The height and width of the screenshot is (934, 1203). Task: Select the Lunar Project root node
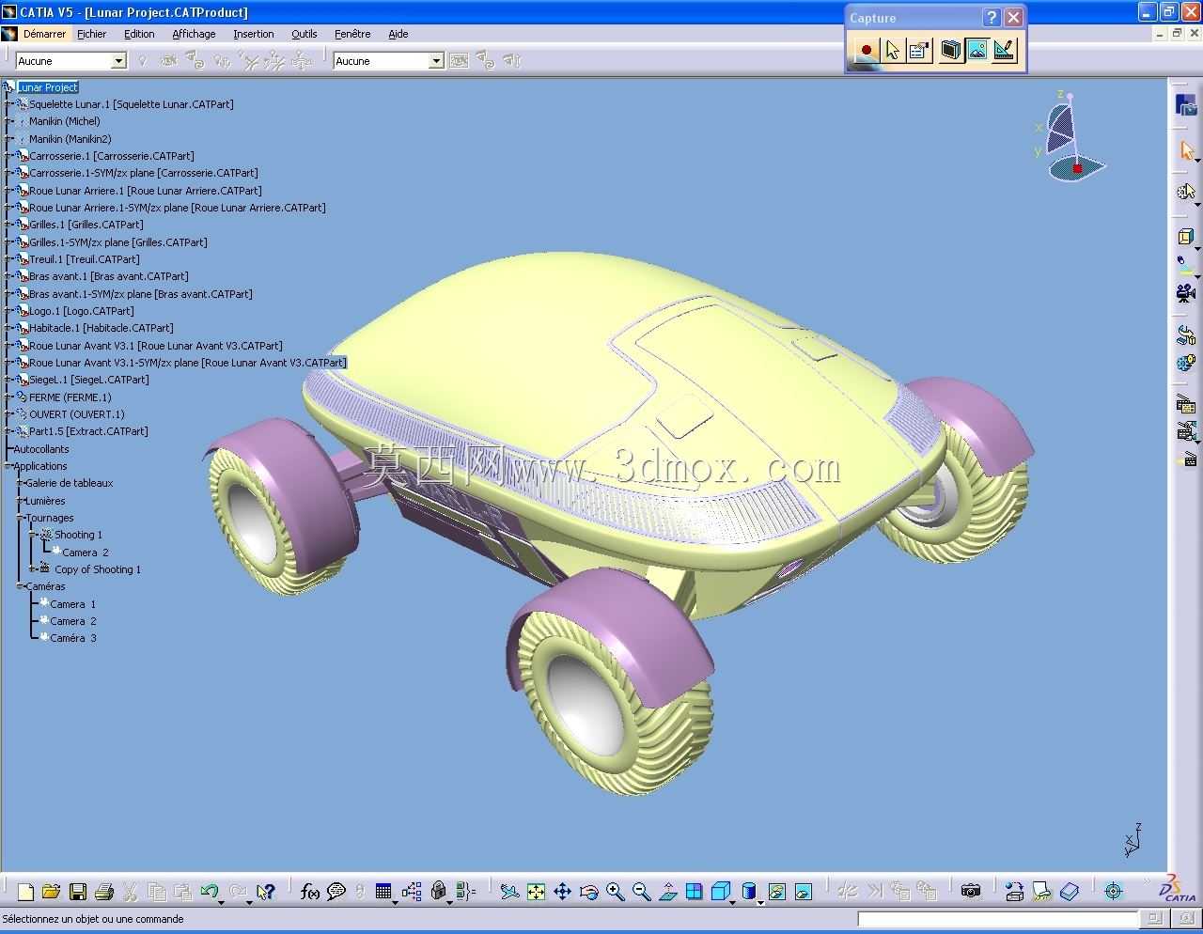pyautogui.click(x=48, y=87)
